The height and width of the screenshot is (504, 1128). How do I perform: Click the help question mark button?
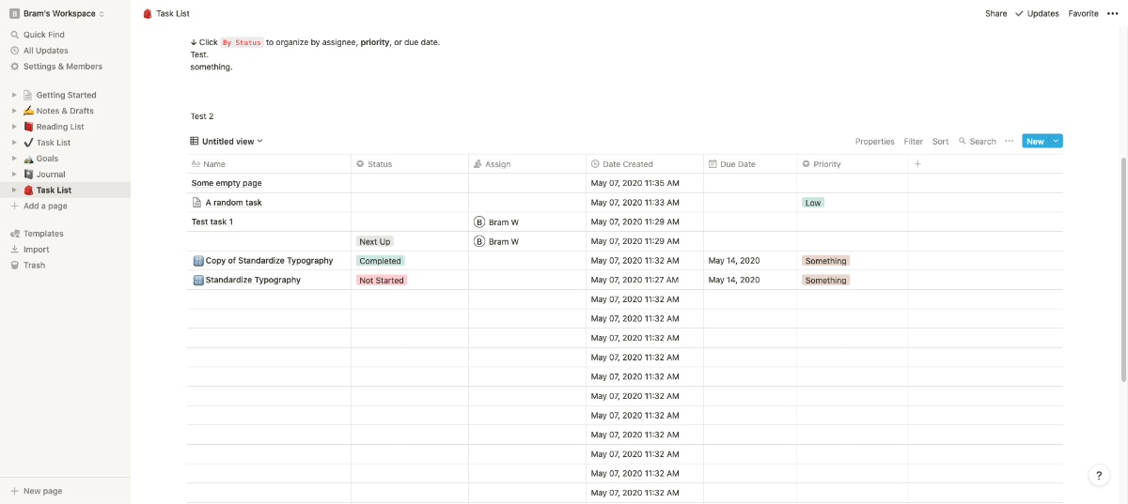point(1098,476)
